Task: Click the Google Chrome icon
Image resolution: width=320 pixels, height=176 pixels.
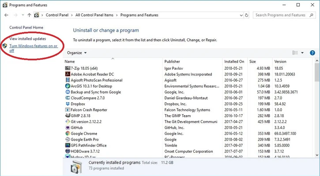Action: point(68,133)
